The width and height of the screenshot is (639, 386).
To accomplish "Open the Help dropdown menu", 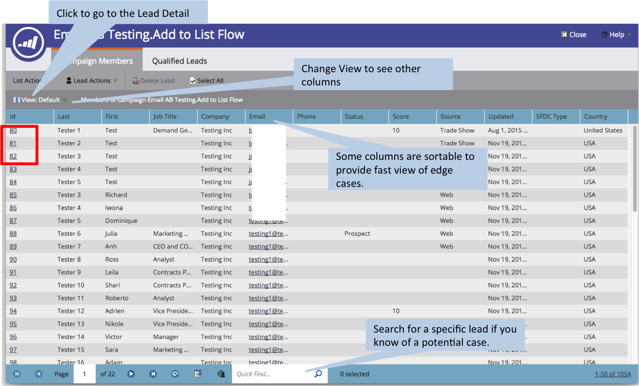I will pyautogui.click(x=616, y=35).
